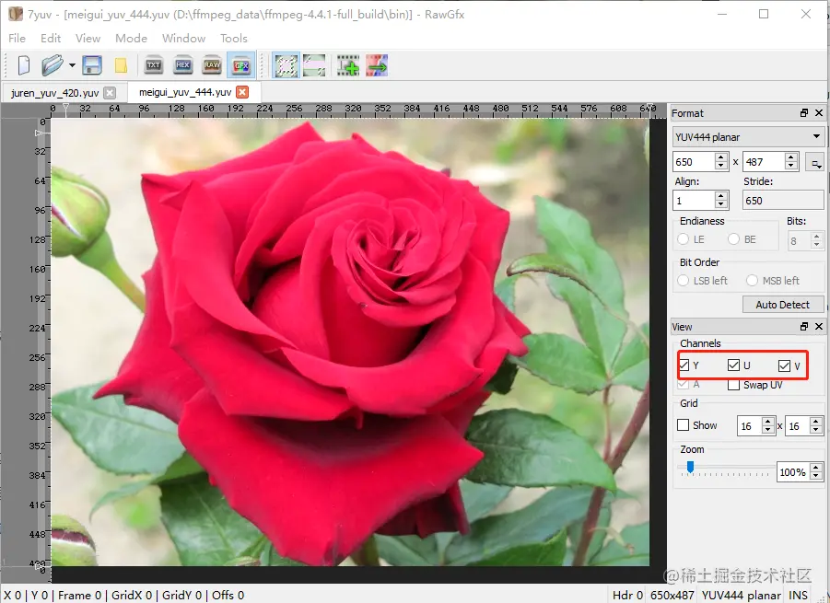The width and height of the screenshot is (830, 603).
Task: Switch to RAW view mode icon
Action: [212, 65]
